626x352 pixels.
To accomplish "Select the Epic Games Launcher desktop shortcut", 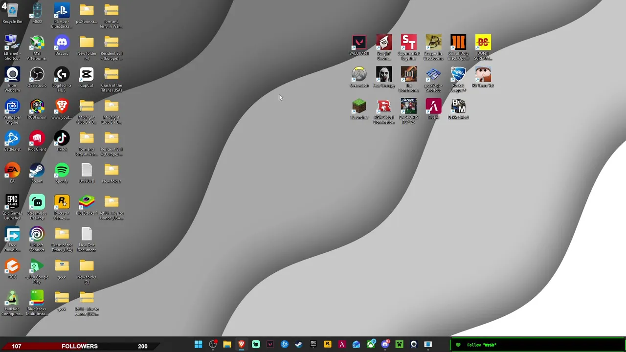I will pos(12,207).
